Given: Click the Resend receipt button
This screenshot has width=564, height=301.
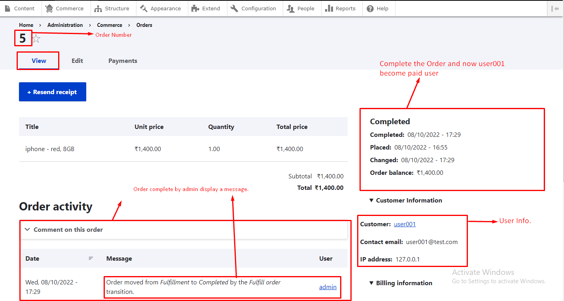Looking at the screenshot, I should 53,92.
